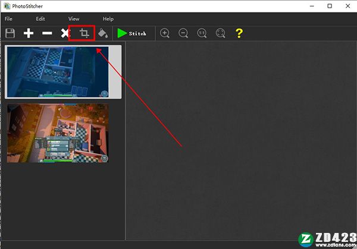Clear all images with the X icon
Viewport: 357px width, 249px height.
pyautogui.click(x=65, y=33)
